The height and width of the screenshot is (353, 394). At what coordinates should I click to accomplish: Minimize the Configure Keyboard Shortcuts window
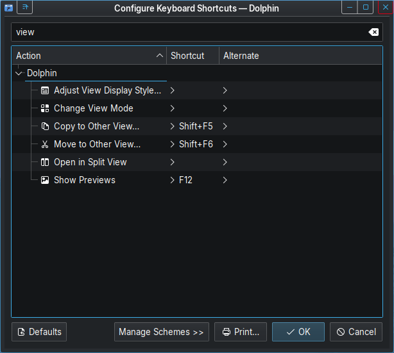(350, 7)
